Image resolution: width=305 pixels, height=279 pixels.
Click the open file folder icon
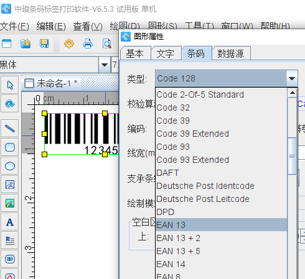tap(26, 43)
